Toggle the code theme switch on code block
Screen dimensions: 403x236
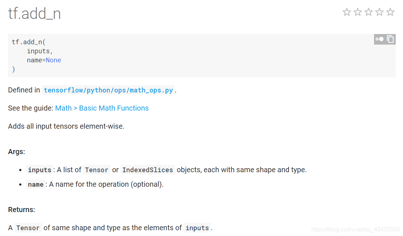click(x=379, y=39)
